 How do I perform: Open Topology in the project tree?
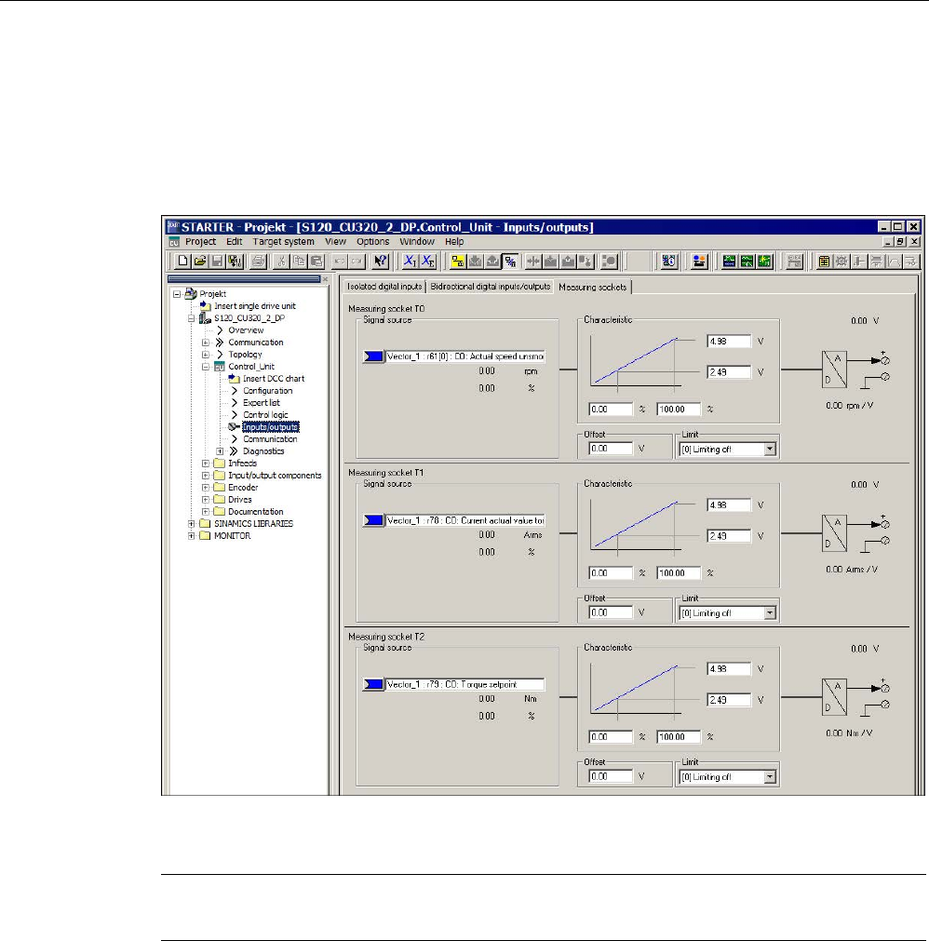(245, 354)
